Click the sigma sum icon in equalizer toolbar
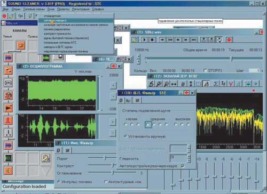Viewport: 267px width, 194px height. 216,84
